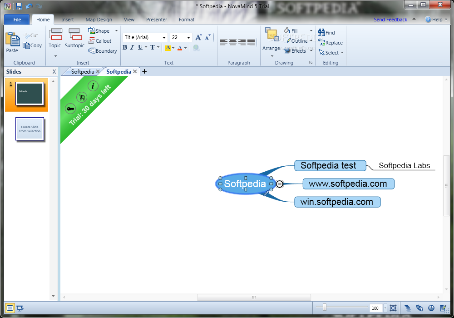This screenshot has height=318, width=454.
Task: Click the trial info icon on green banner
Action: point(93,86)
